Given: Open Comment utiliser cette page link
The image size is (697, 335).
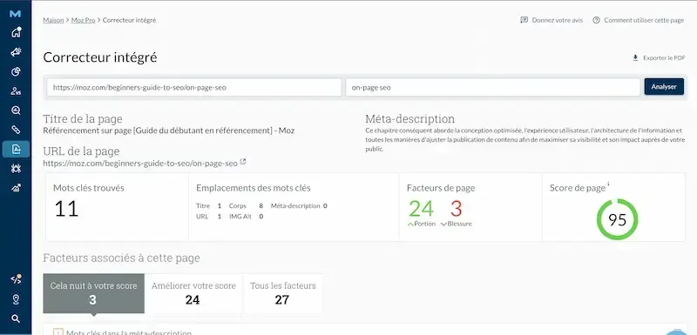Looking at the screenshot, I should coord(644,20).
